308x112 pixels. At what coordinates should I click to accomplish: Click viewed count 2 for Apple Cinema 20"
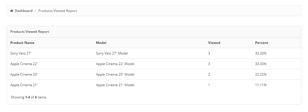(209, 74)
